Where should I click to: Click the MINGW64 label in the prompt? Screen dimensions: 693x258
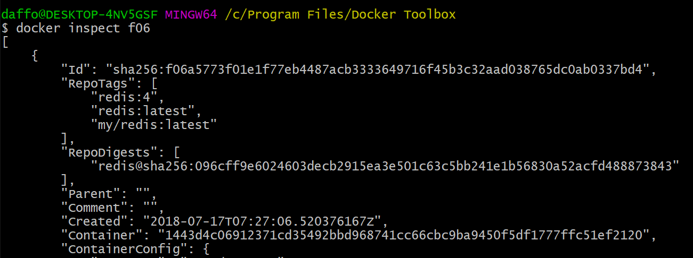pyautogui.click(x=191, y=14)
